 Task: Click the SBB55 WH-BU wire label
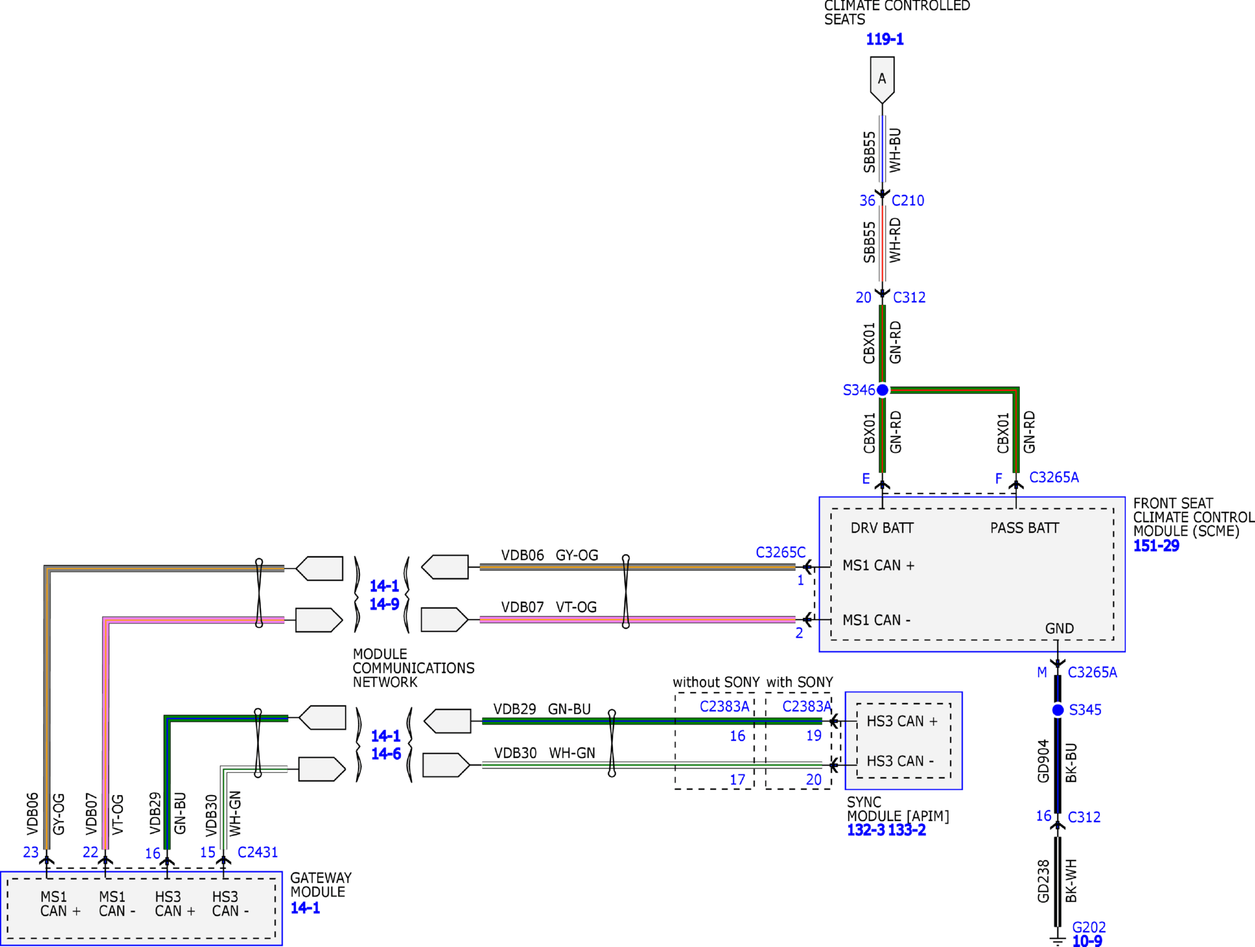click(x=882, y=151)
